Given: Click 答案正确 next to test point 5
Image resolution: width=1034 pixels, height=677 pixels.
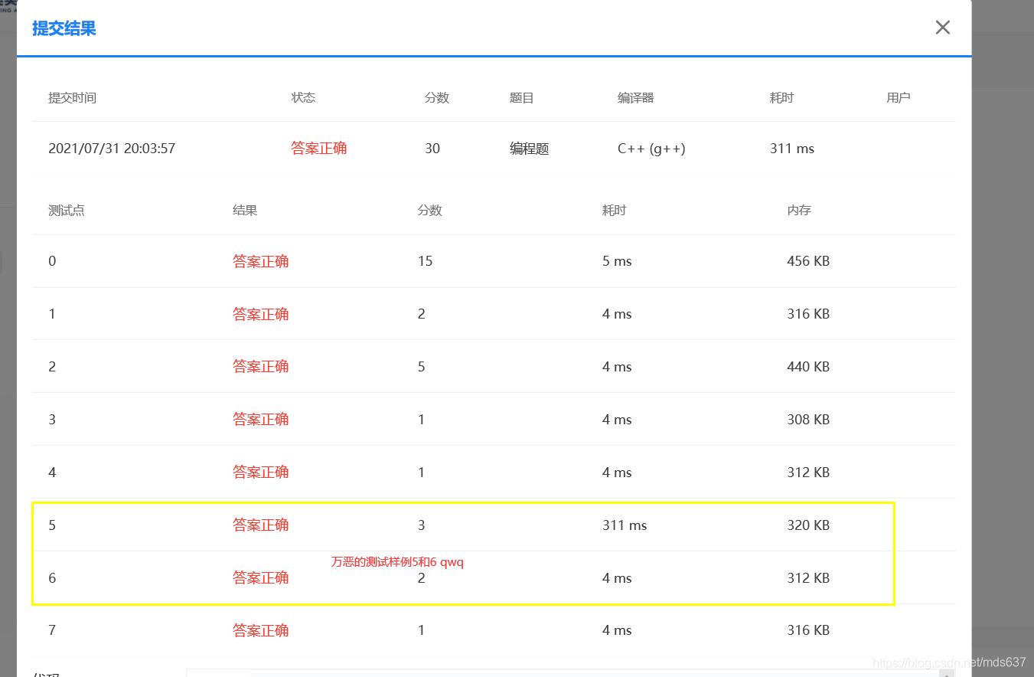Looking at the screenshot, I should [x=261, y=525].
